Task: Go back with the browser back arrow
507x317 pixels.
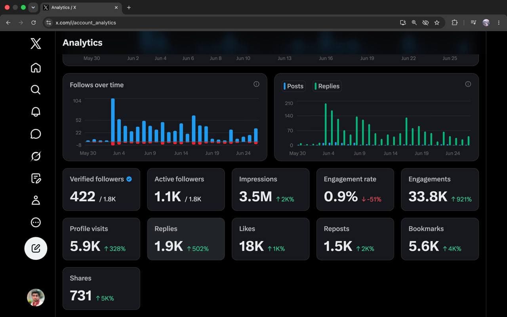Action: (x=8, y=23)
